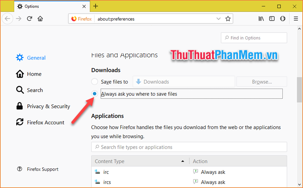The height and width of the screenshot is (188, 303).
Task: Click Always ask action for irc
Action: click(x=213, y=172)
